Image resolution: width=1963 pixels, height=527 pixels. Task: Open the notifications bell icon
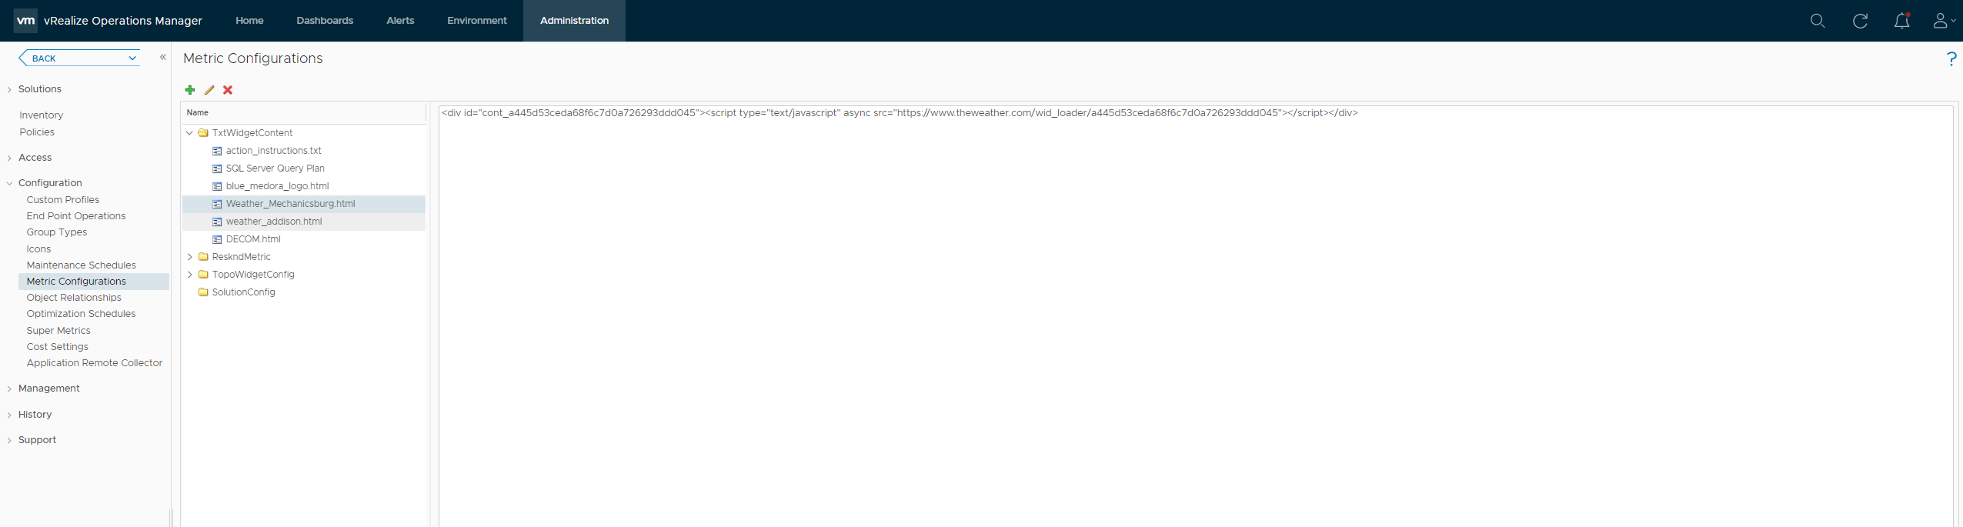[1901, 21]
